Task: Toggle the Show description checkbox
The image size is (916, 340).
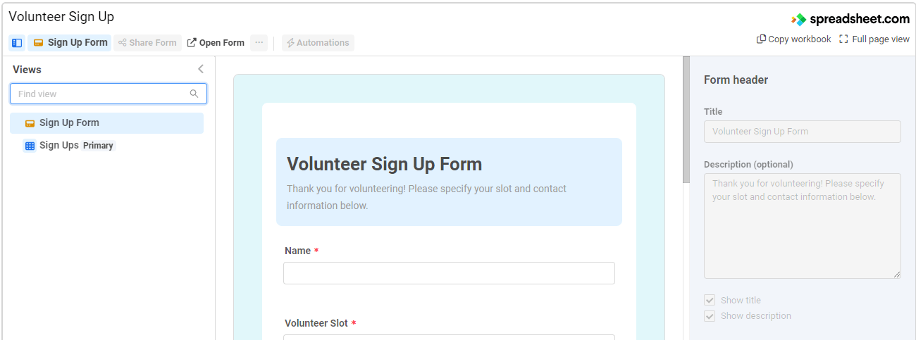Action: pyautogui.click(x=710, y=316)
